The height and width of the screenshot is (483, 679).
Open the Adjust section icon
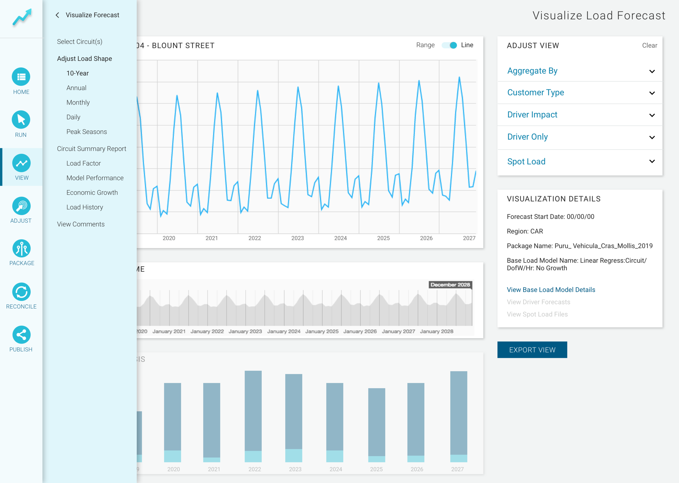(21, 206)
